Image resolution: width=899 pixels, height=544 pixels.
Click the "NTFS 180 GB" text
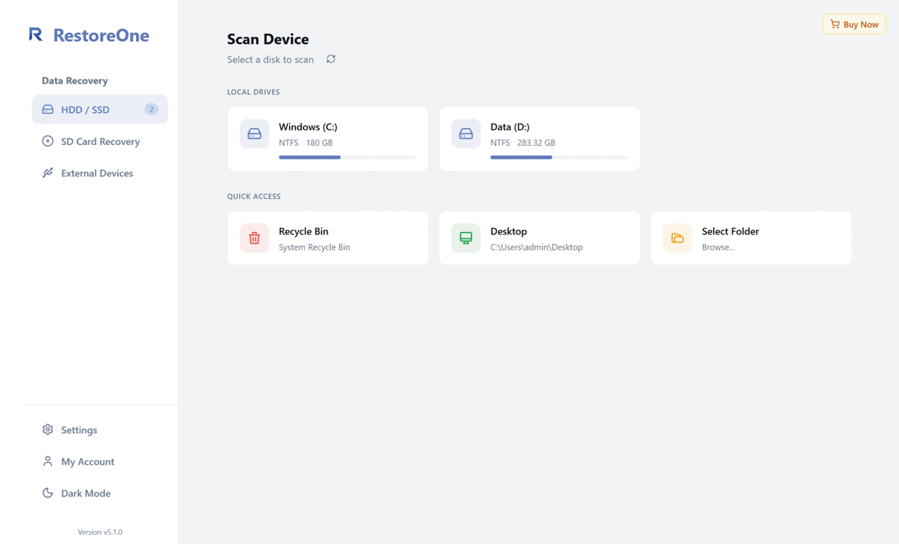(x=306, y=143)
